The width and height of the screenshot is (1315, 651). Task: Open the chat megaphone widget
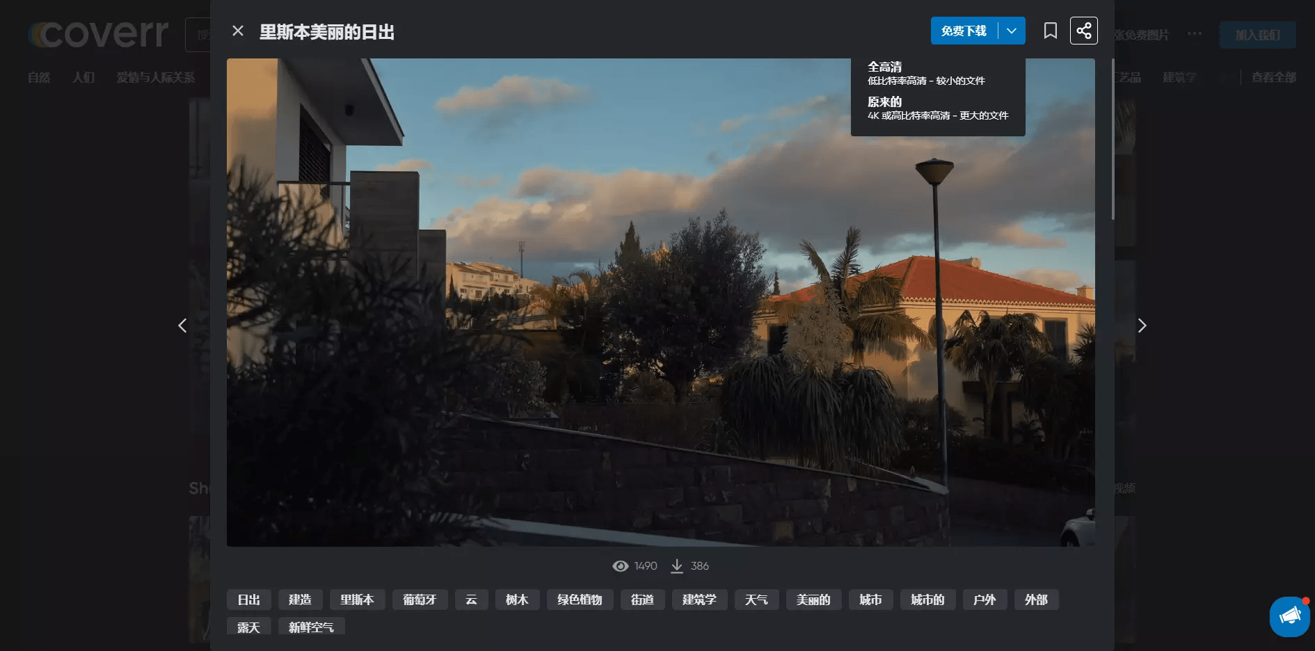click(1290, 616)
